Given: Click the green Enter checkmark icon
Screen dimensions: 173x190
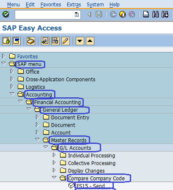Looking at the screenshot, I should (x=6, y=14).
